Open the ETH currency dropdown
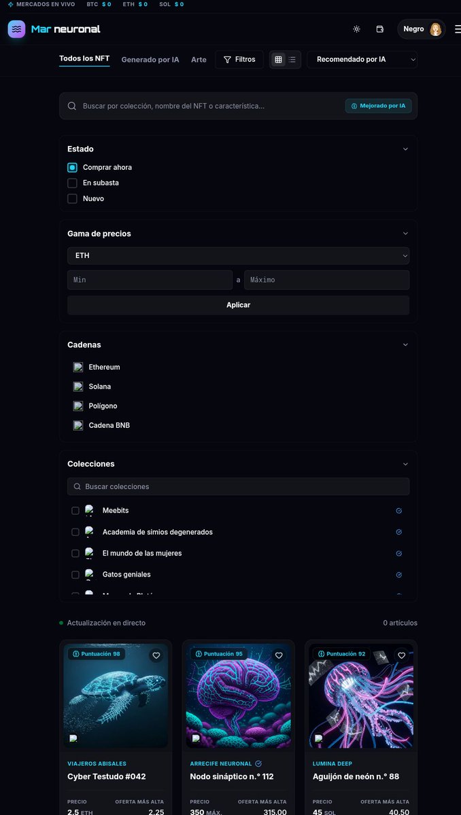 pos(238,255)
